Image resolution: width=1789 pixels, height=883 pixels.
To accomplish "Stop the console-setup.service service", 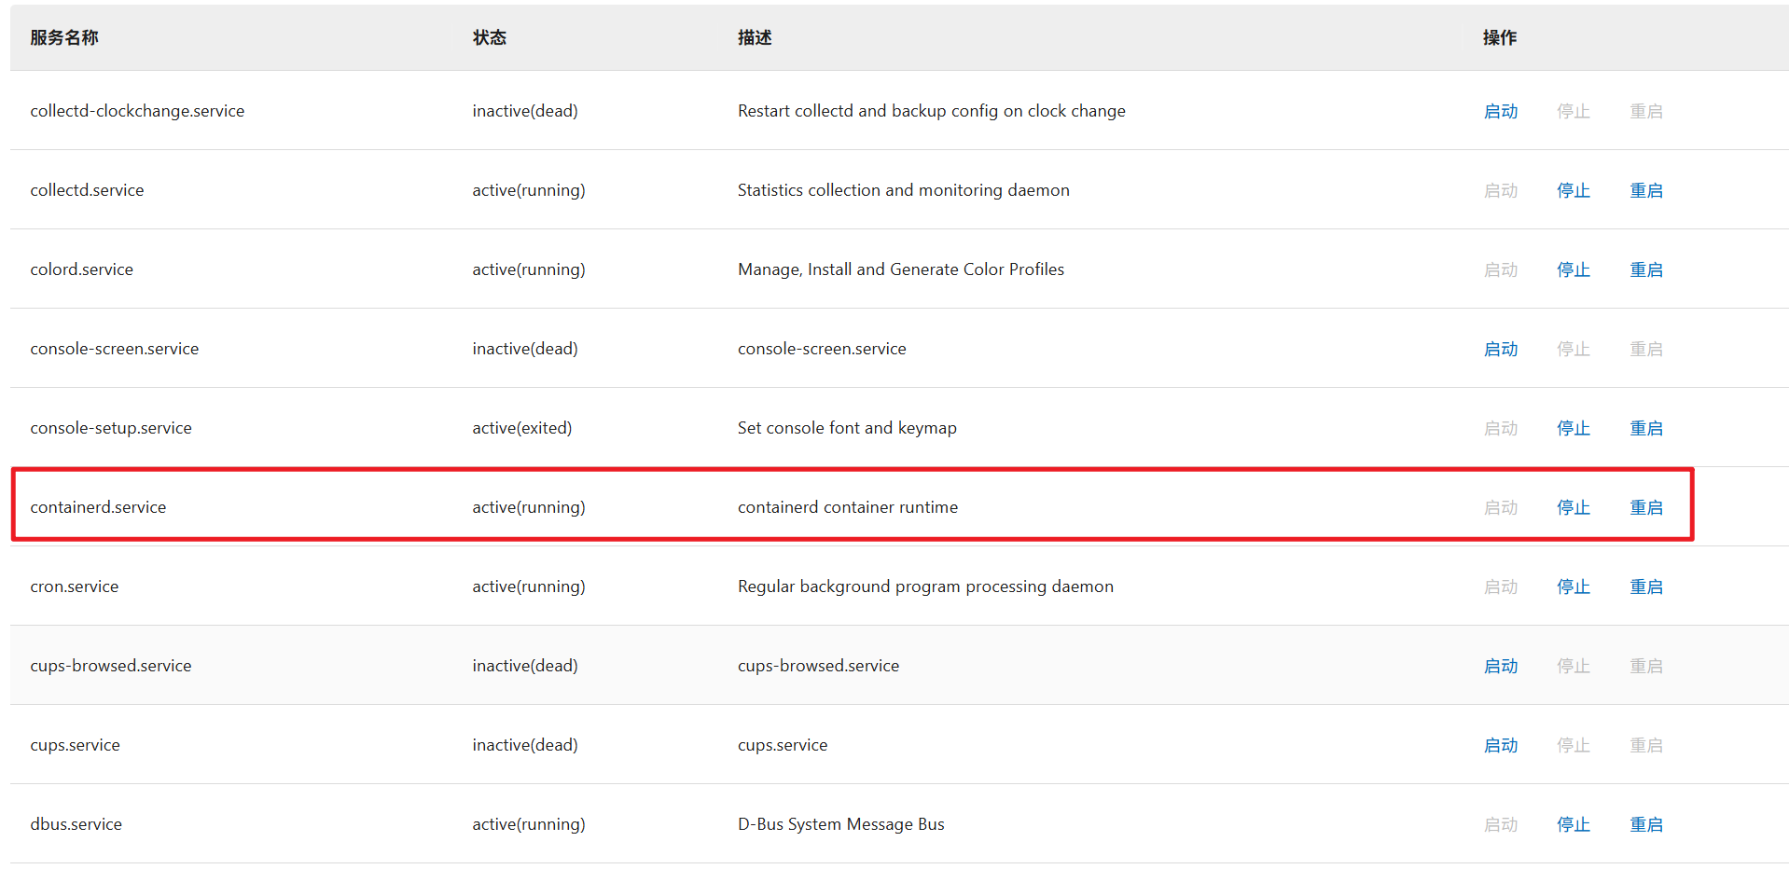I will point(1573,428).
